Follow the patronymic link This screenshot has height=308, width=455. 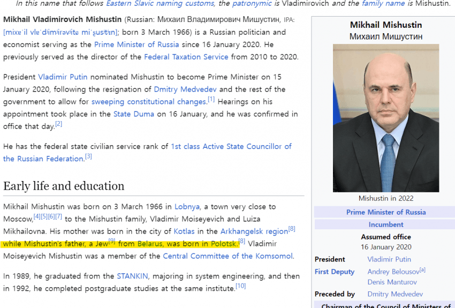(x=252, y=4)
